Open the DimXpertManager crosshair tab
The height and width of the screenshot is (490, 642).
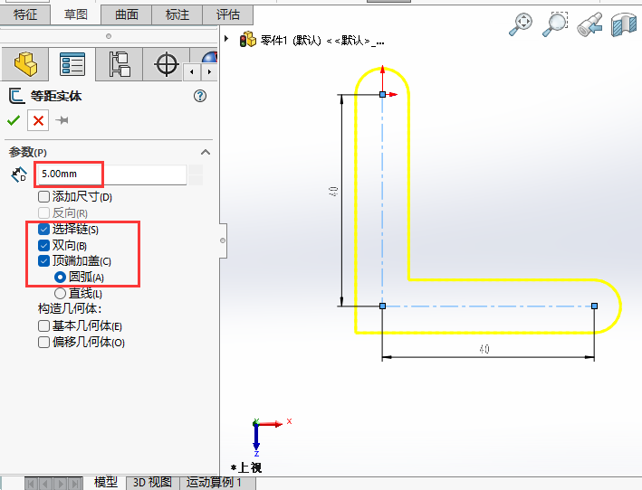click(x=167, y=64)
